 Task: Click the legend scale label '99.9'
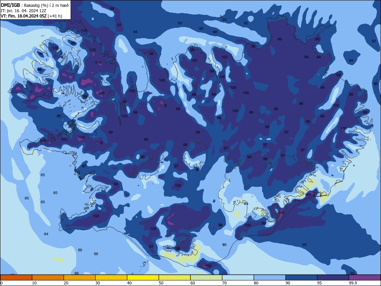tap(353, 283)
